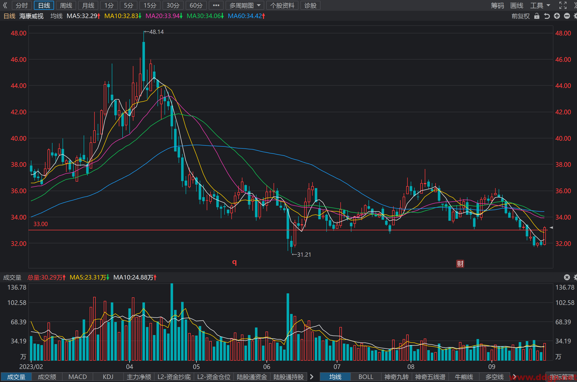Click the undo arrow beside the lock
The width and height of the screenshot is (577, 382).
coord(547,16)
